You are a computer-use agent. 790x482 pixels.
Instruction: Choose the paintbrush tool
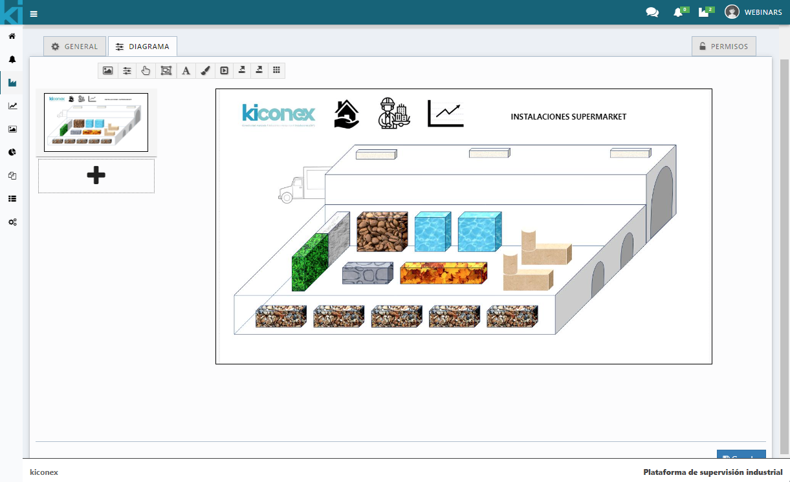coord(204,71)
